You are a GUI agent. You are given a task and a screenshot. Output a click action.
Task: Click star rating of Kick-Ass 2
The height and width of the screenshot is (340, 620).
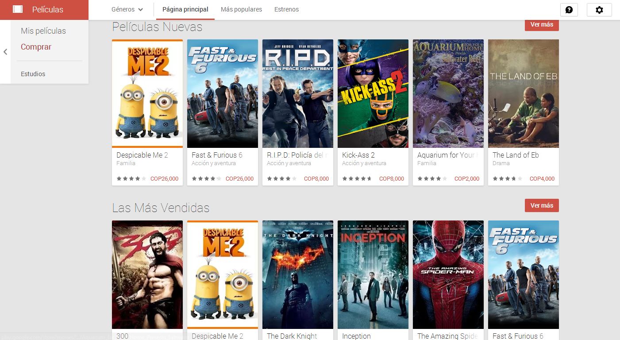coord(357,179)
